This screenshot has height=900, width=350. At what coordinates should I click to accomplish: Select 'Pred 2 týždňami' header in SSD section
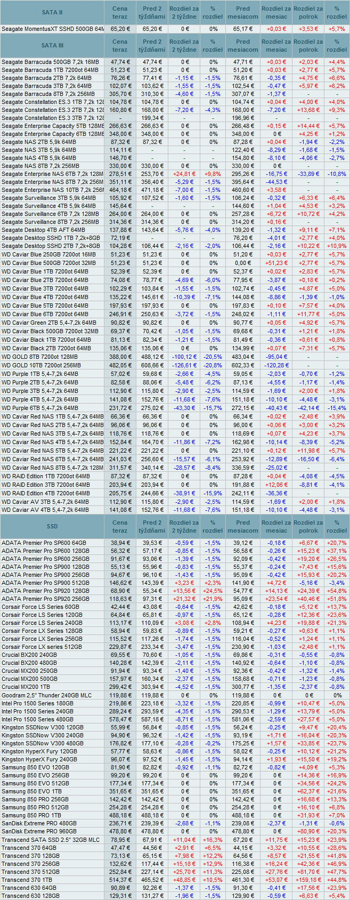[x=152, y=526]
